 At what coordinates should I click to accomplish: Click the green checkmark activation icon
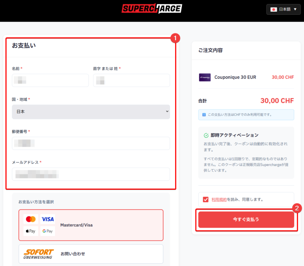[206, 135]
